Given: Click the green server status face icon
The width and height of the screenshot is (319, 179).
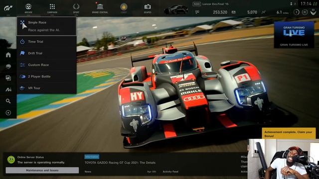Looking at the screenshot, I should [11, 160].
